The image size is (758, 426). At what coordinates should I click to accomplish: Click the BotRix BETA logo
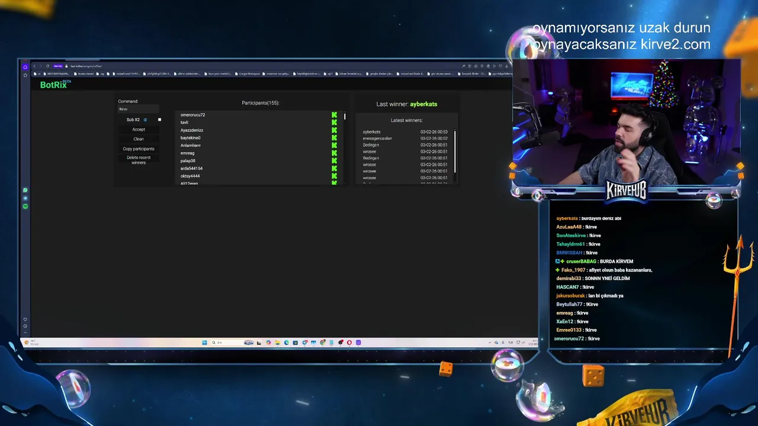coord(55,85)
